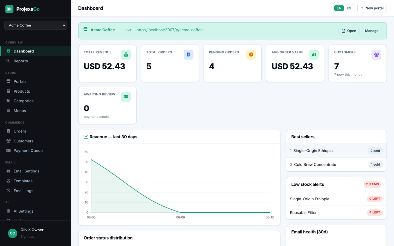
Task: Click the Reports chart icon in the sidebar
Action: [x=8, y=61]
